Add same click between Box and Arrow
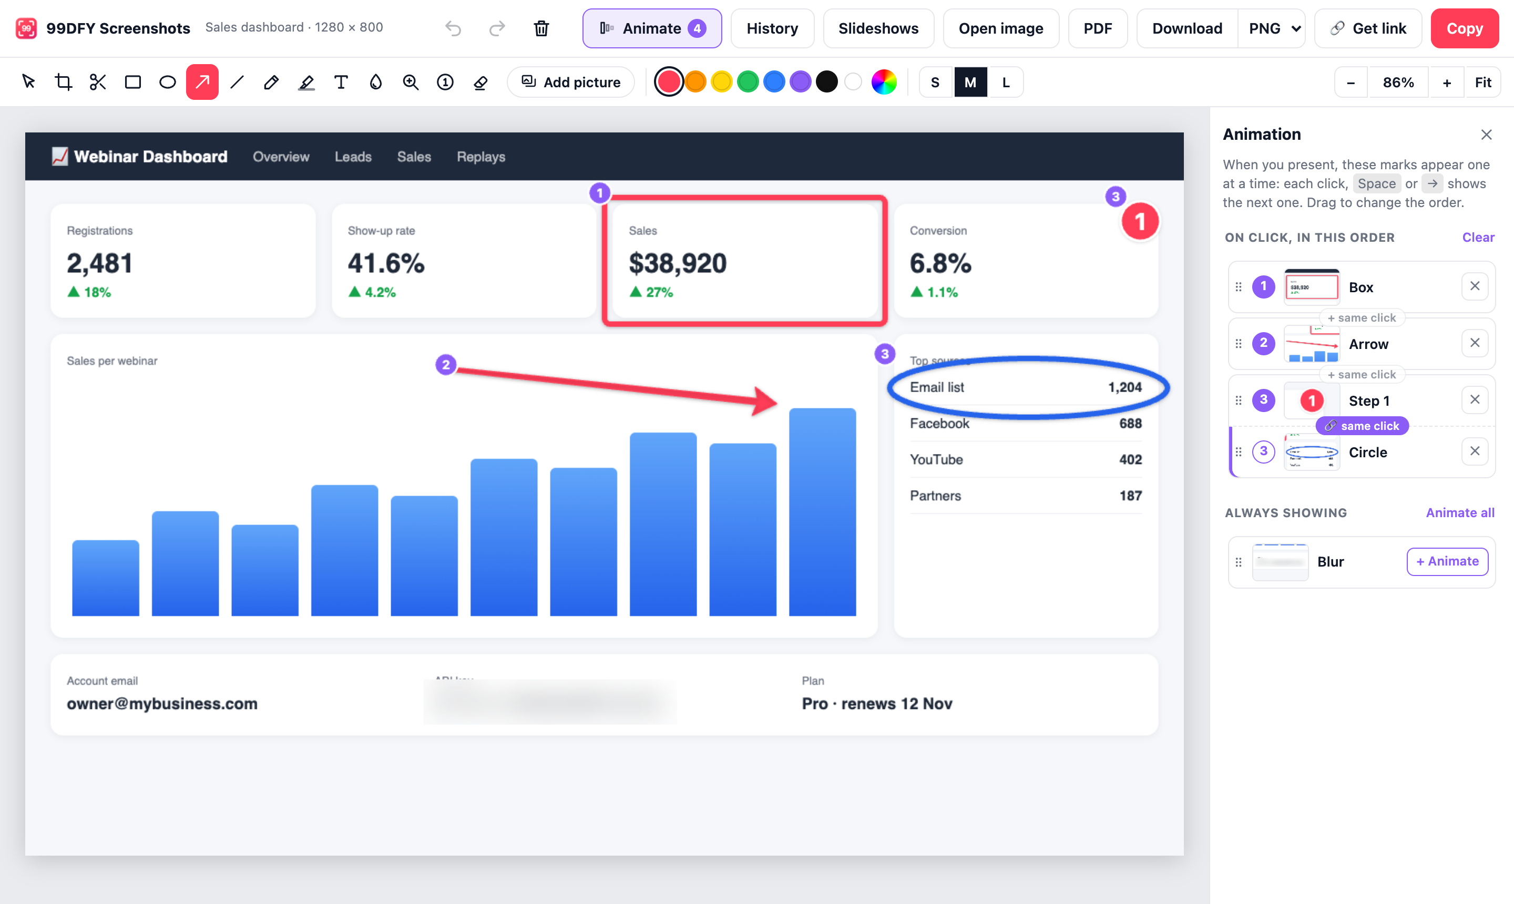1514x904 pixels. [x=1362, y=317]
